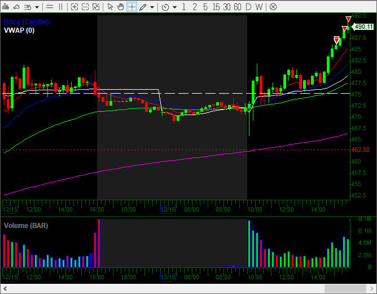This screenshot has height=294, width=377.
Task: Switch to the weekly W interval
Action: pos(259,7)
